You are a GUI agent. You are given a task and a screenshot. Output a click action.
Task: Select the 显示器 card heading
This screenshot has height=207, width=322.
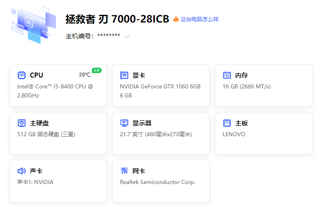[142, 123]
